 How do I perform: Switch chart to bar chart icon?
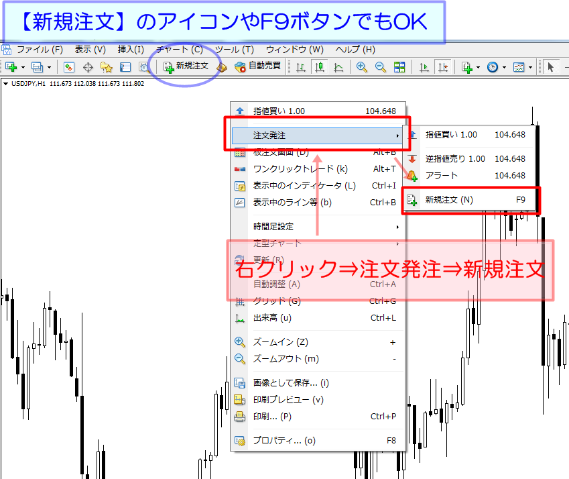point(301,67)
